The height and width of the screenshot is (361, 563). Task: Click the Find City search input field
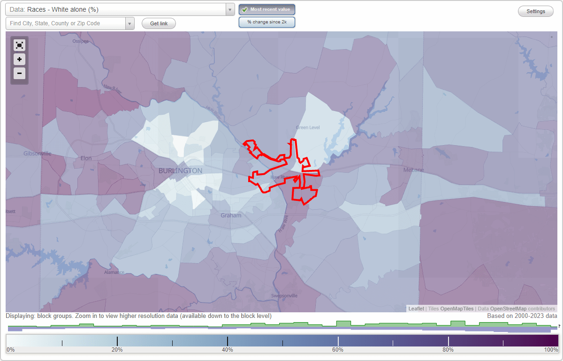click(x=66, y=23)
